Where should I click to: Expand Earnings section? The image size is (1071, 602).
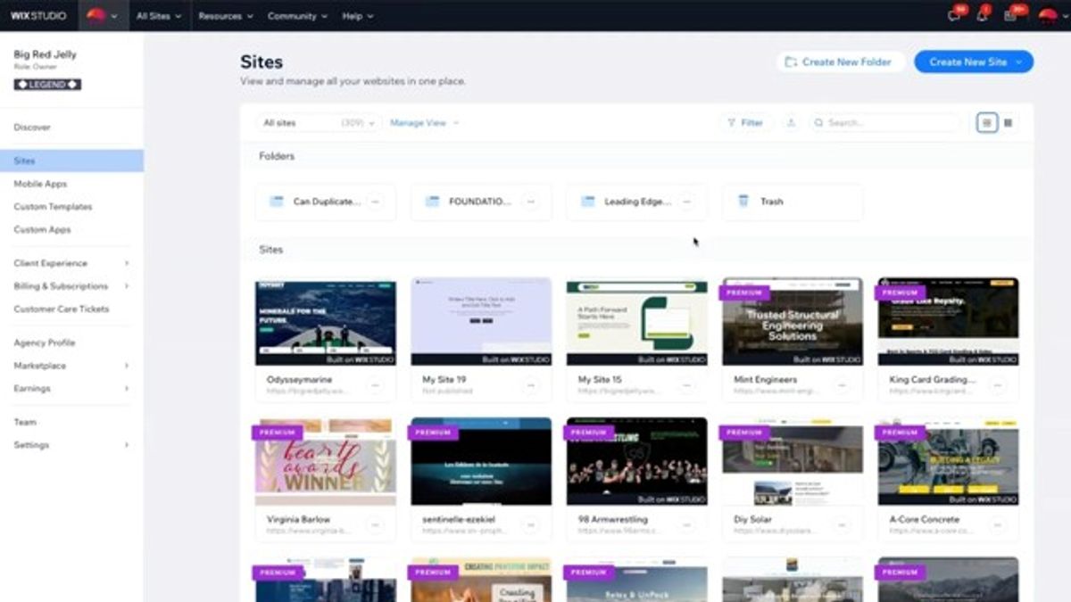tap(71, 389)
